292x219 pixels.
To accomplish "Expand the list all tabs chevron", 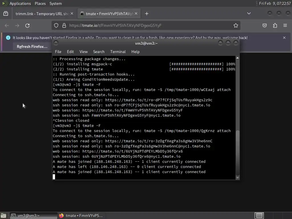I will (x=249, y=13).
